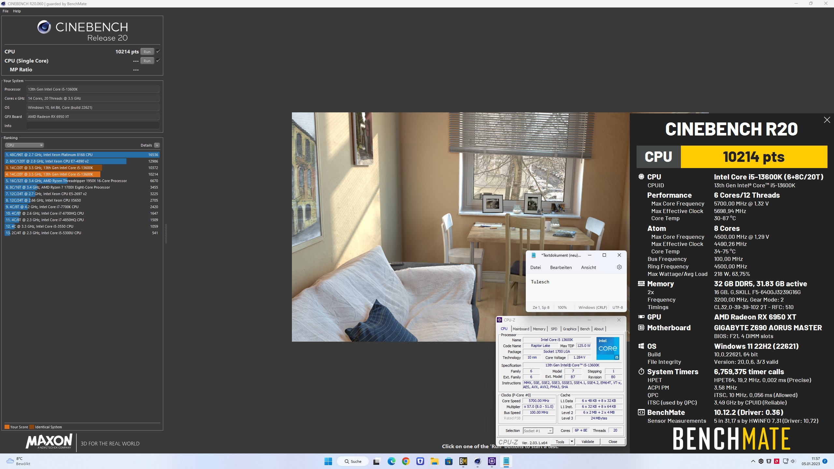Image resolution: width=834 pixels, height=469 pixels.
Task: Switch to Graphics tab in CPU-Z
Action: pos(569,329)
